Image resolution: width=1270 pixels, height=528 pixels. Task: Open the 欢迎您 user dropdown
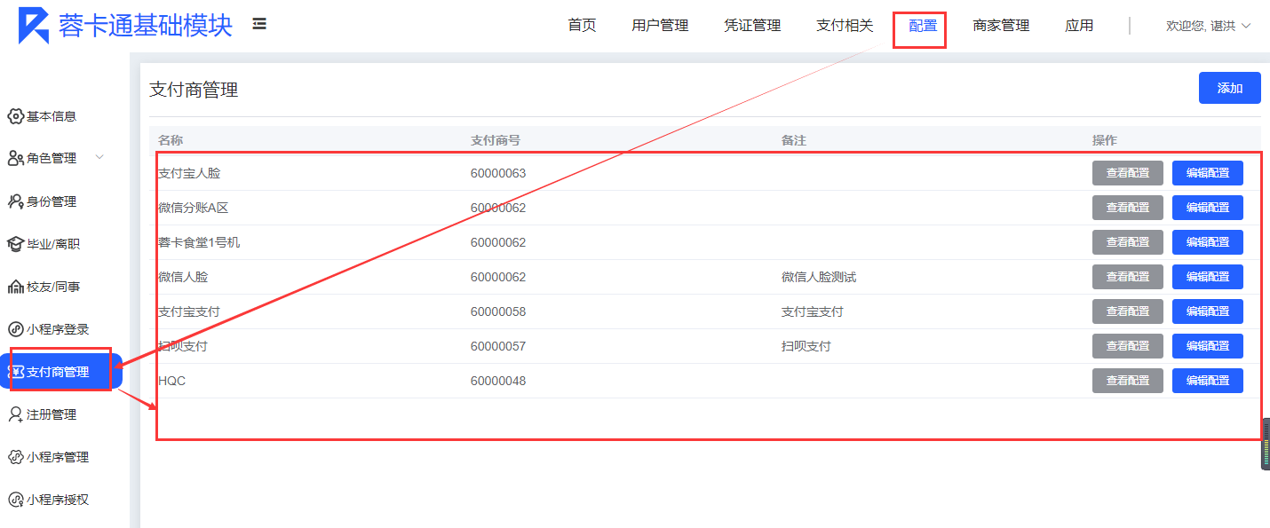(1208, 26)
